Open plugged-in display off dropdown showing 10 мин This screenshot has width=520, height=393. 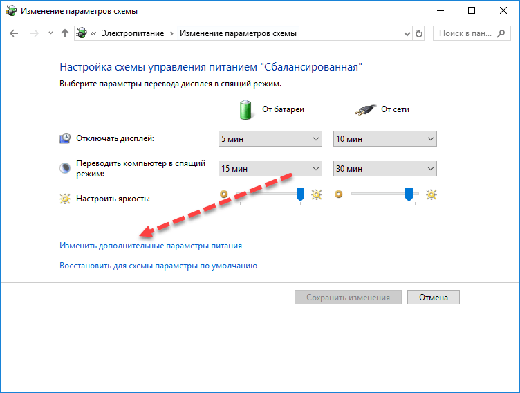click(384, 139)
